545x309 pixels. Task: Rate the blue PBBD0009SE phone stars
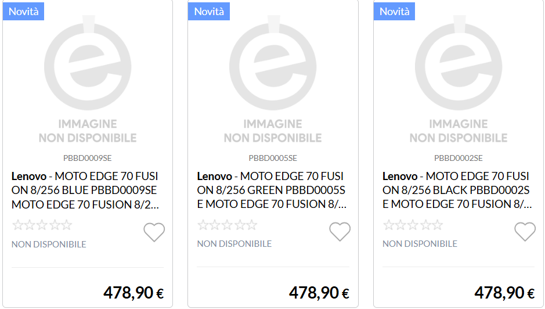click(42, 225)
